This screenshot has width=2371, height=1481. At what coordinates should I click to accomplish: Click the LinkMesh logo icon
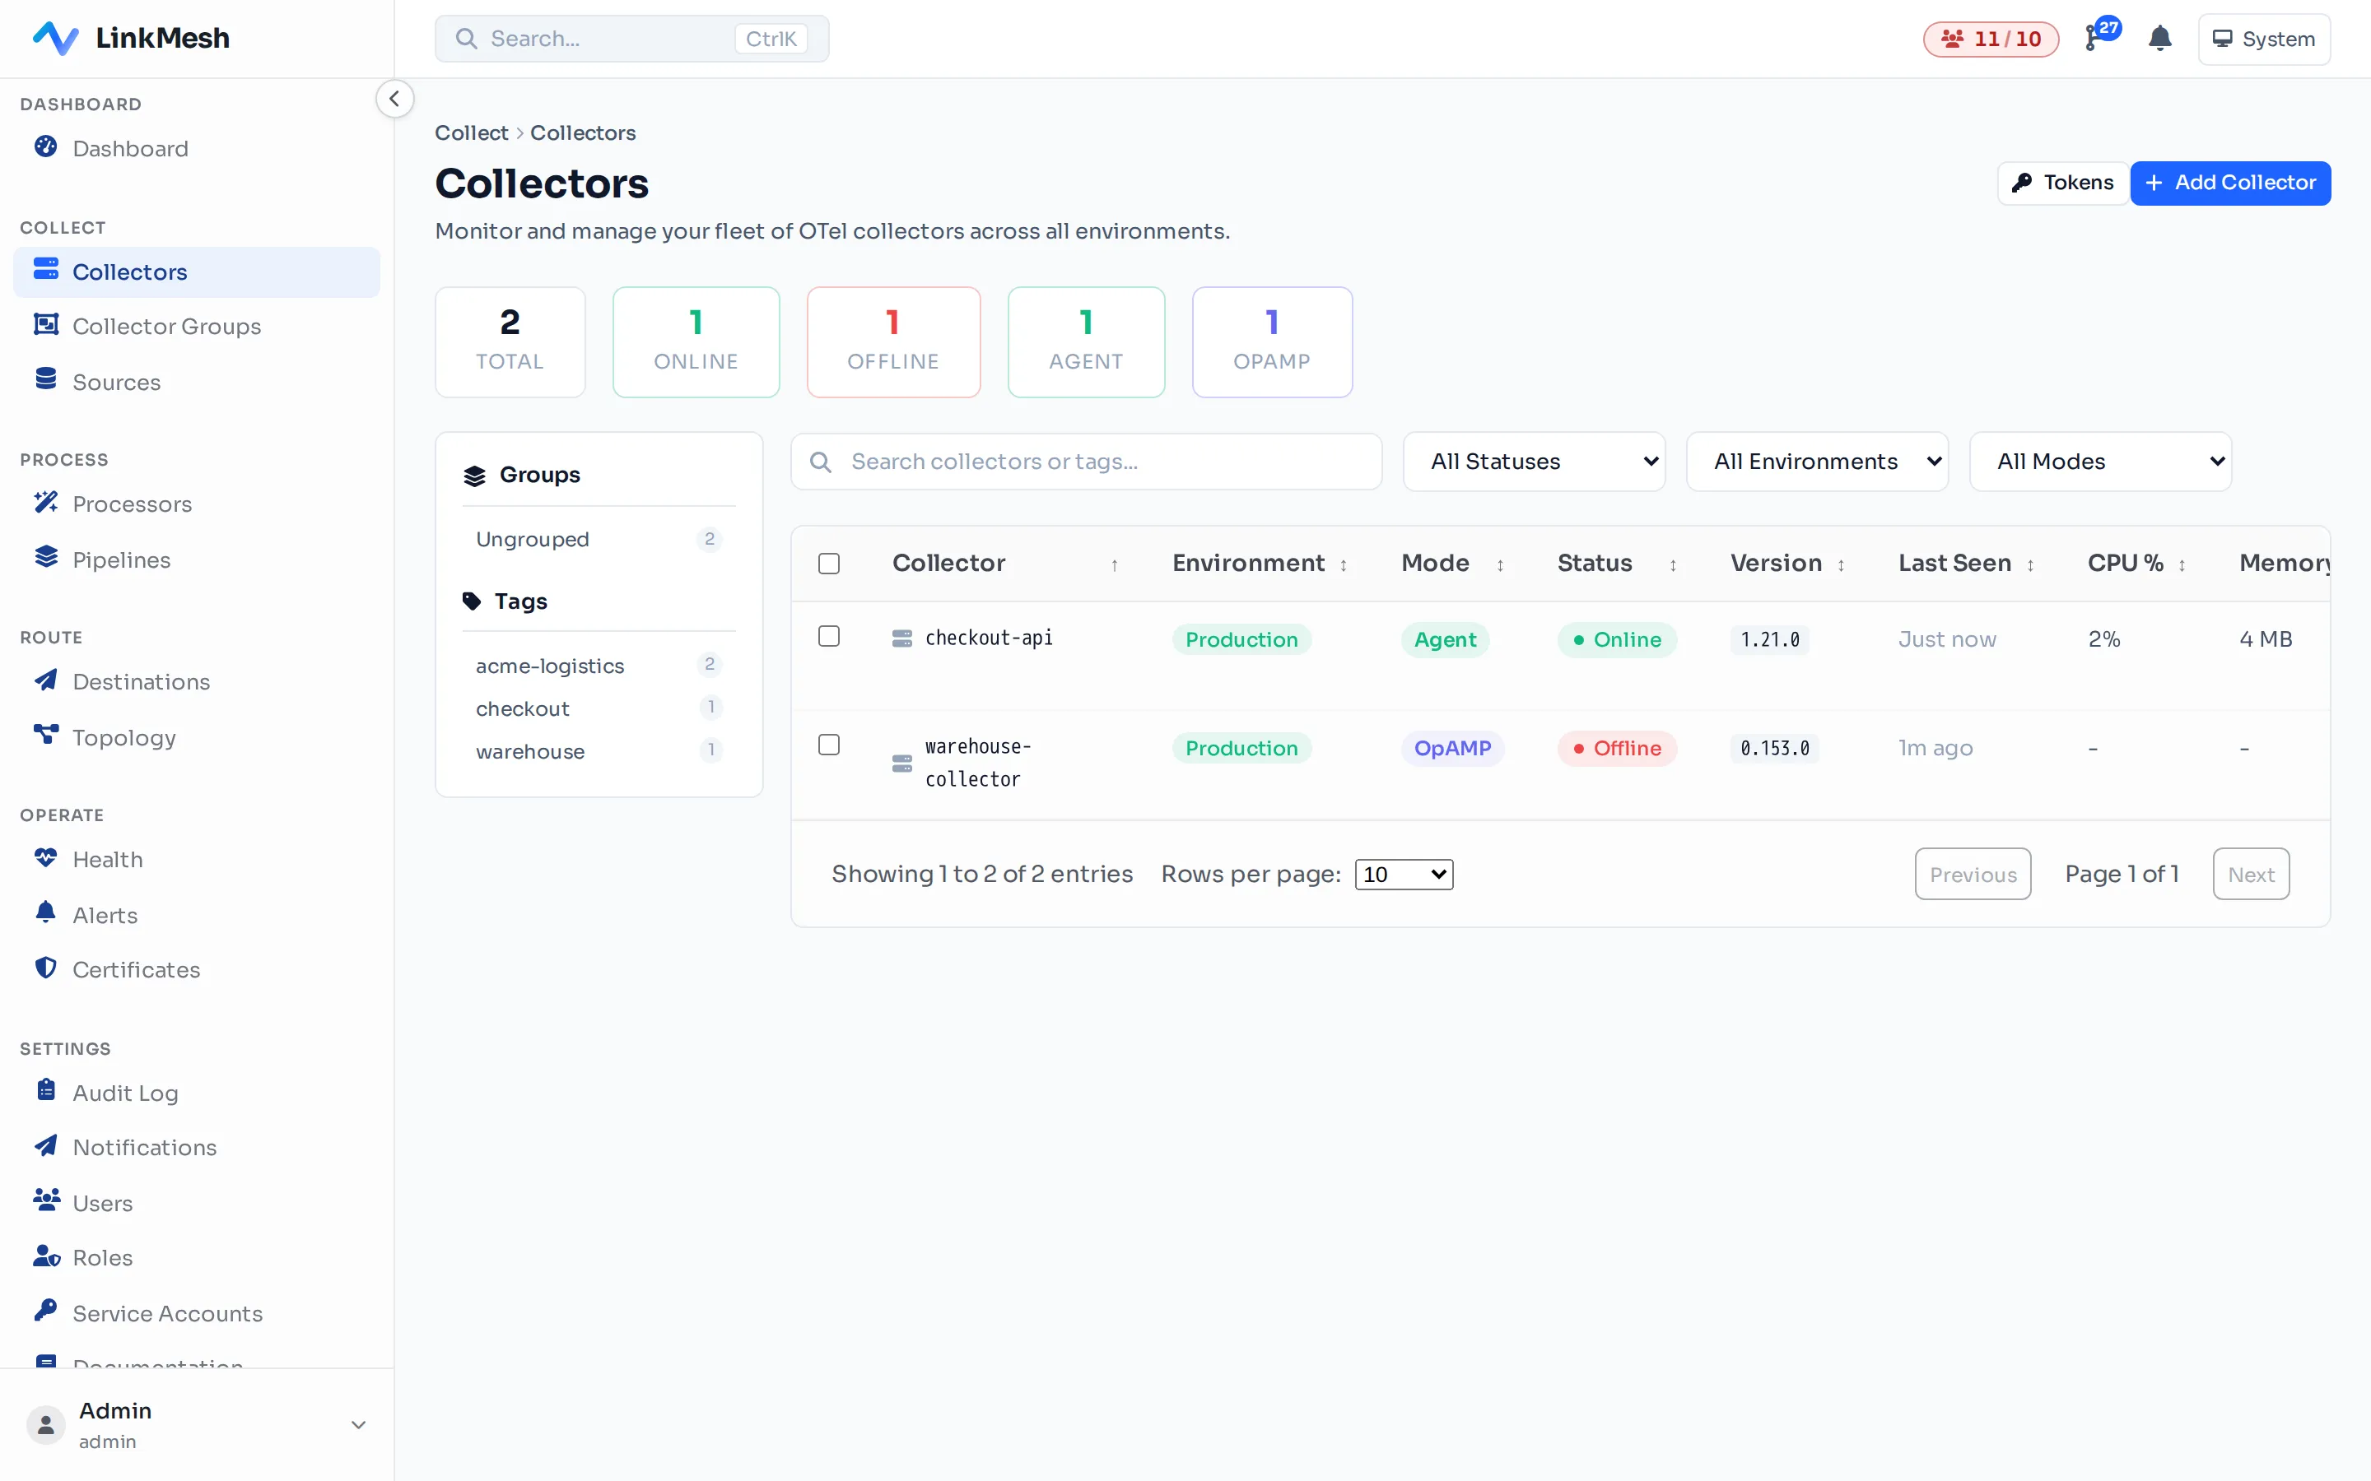pyautogui.click(x=55, y=38)
